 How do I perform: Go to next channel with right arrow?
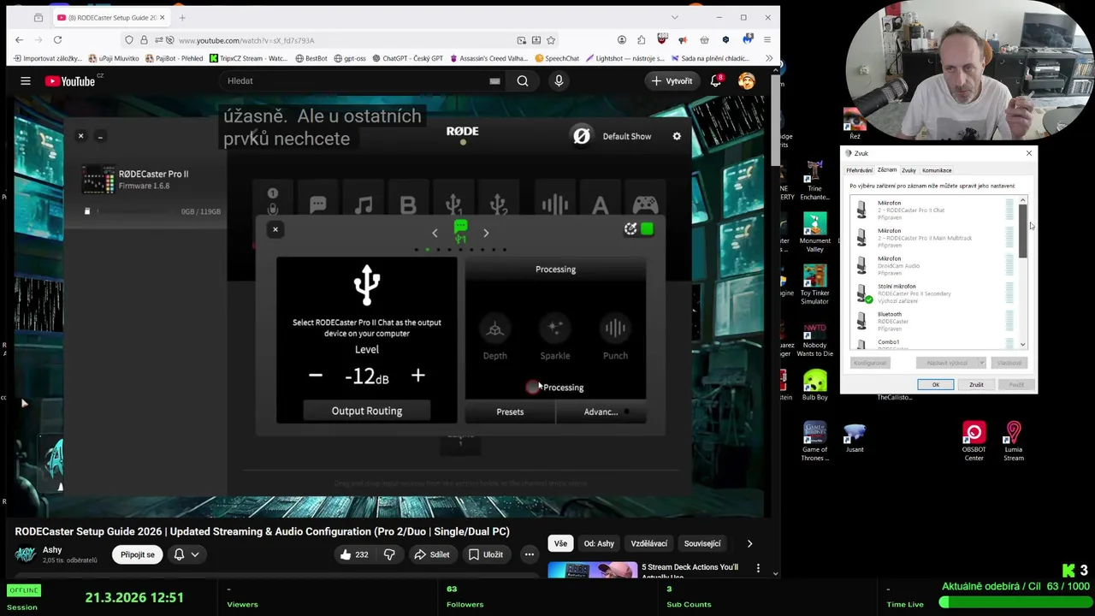click(x=486, y=233)
